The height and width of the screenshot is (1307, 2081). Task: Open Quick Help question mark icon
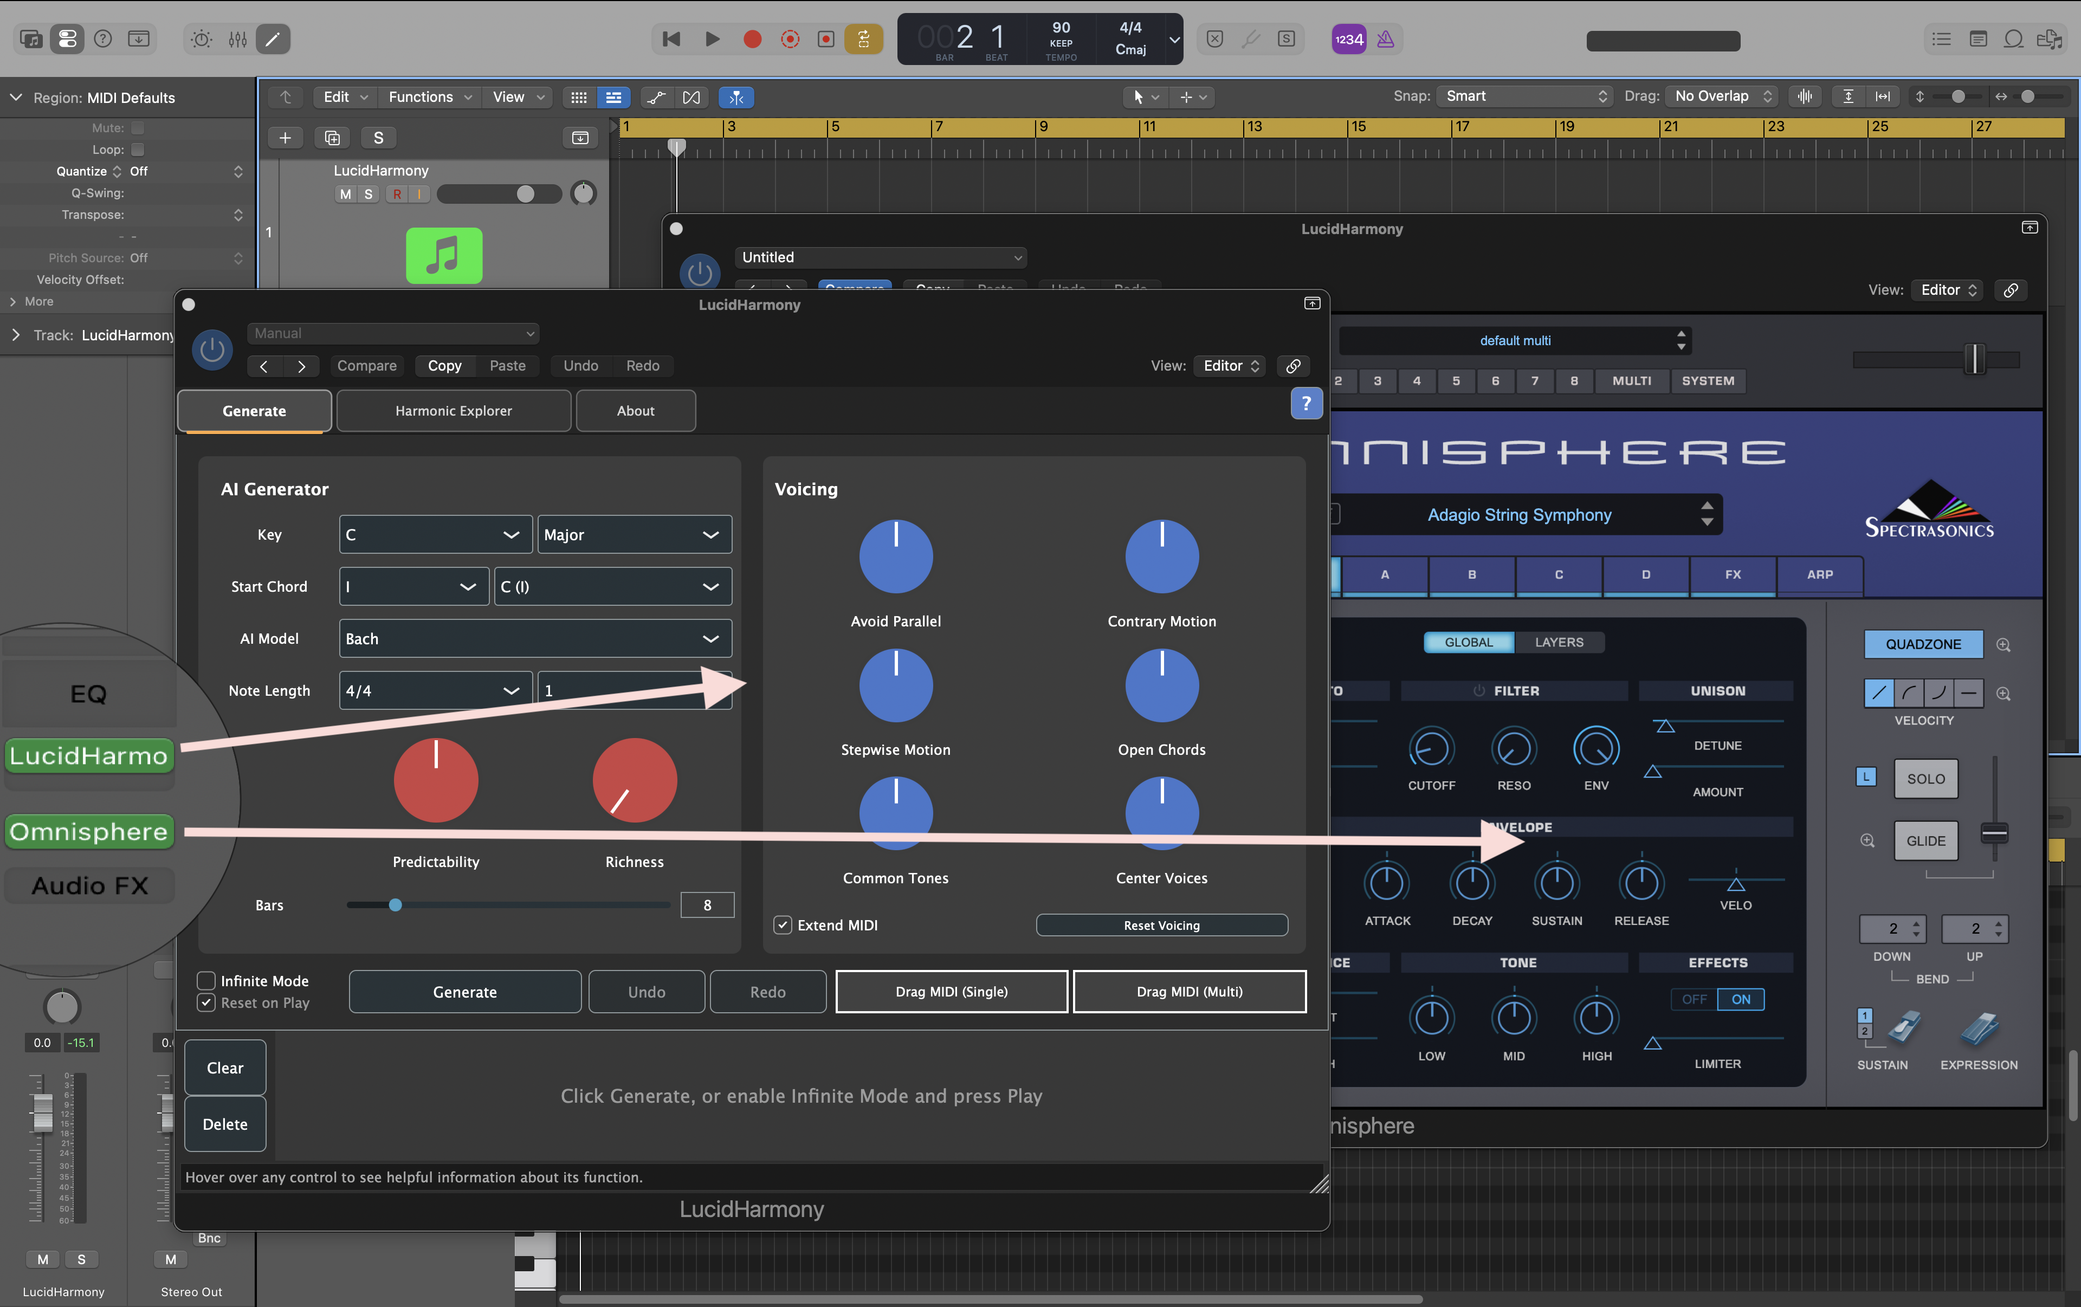[103, 39]
